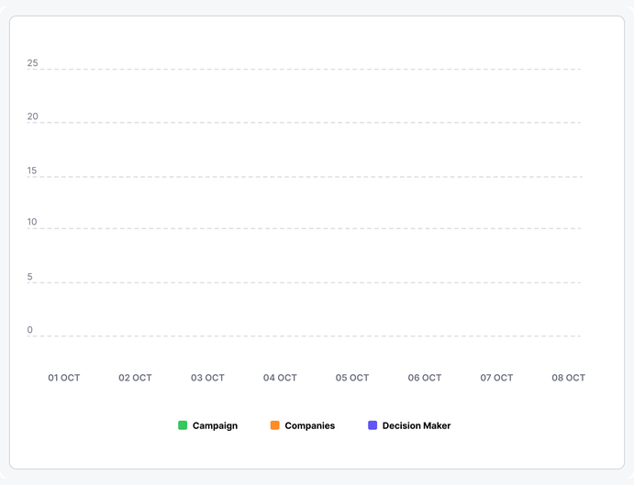
Task: Click the y-axis value 10
Action: pyautogui.click(x=32, y=222)
